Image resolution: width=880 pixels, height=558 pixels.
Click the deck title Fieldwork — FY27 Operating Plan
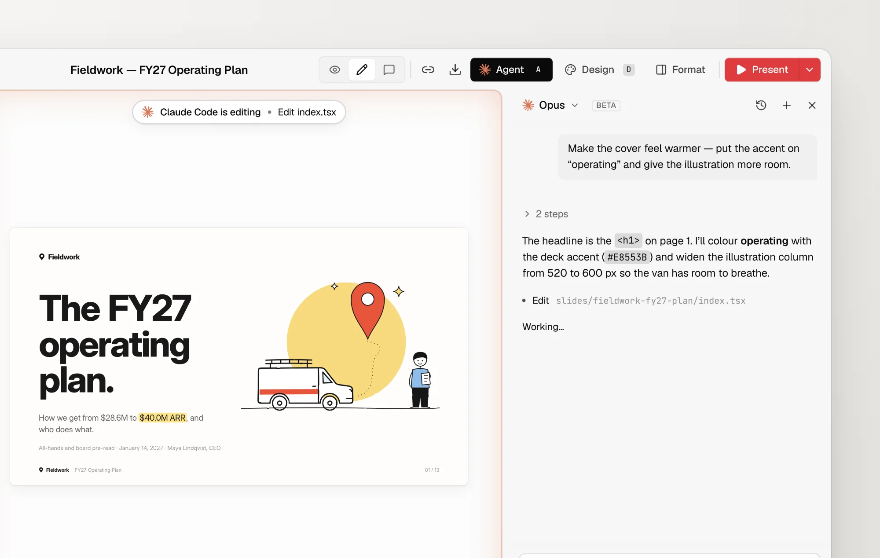[159, 70]
